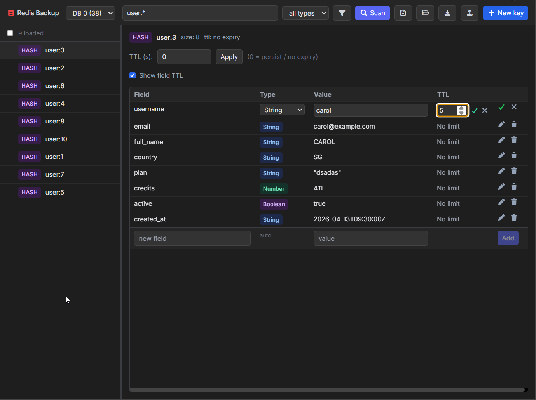Cancel TTL edit with X beside TTL box
This screenshot has width=536, height=400.
485,111
